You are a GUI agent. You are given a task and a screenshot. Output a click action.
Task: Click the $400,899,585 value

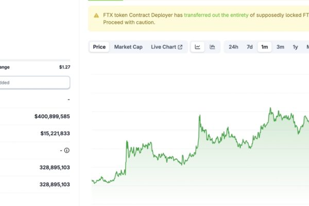(52, 116)
